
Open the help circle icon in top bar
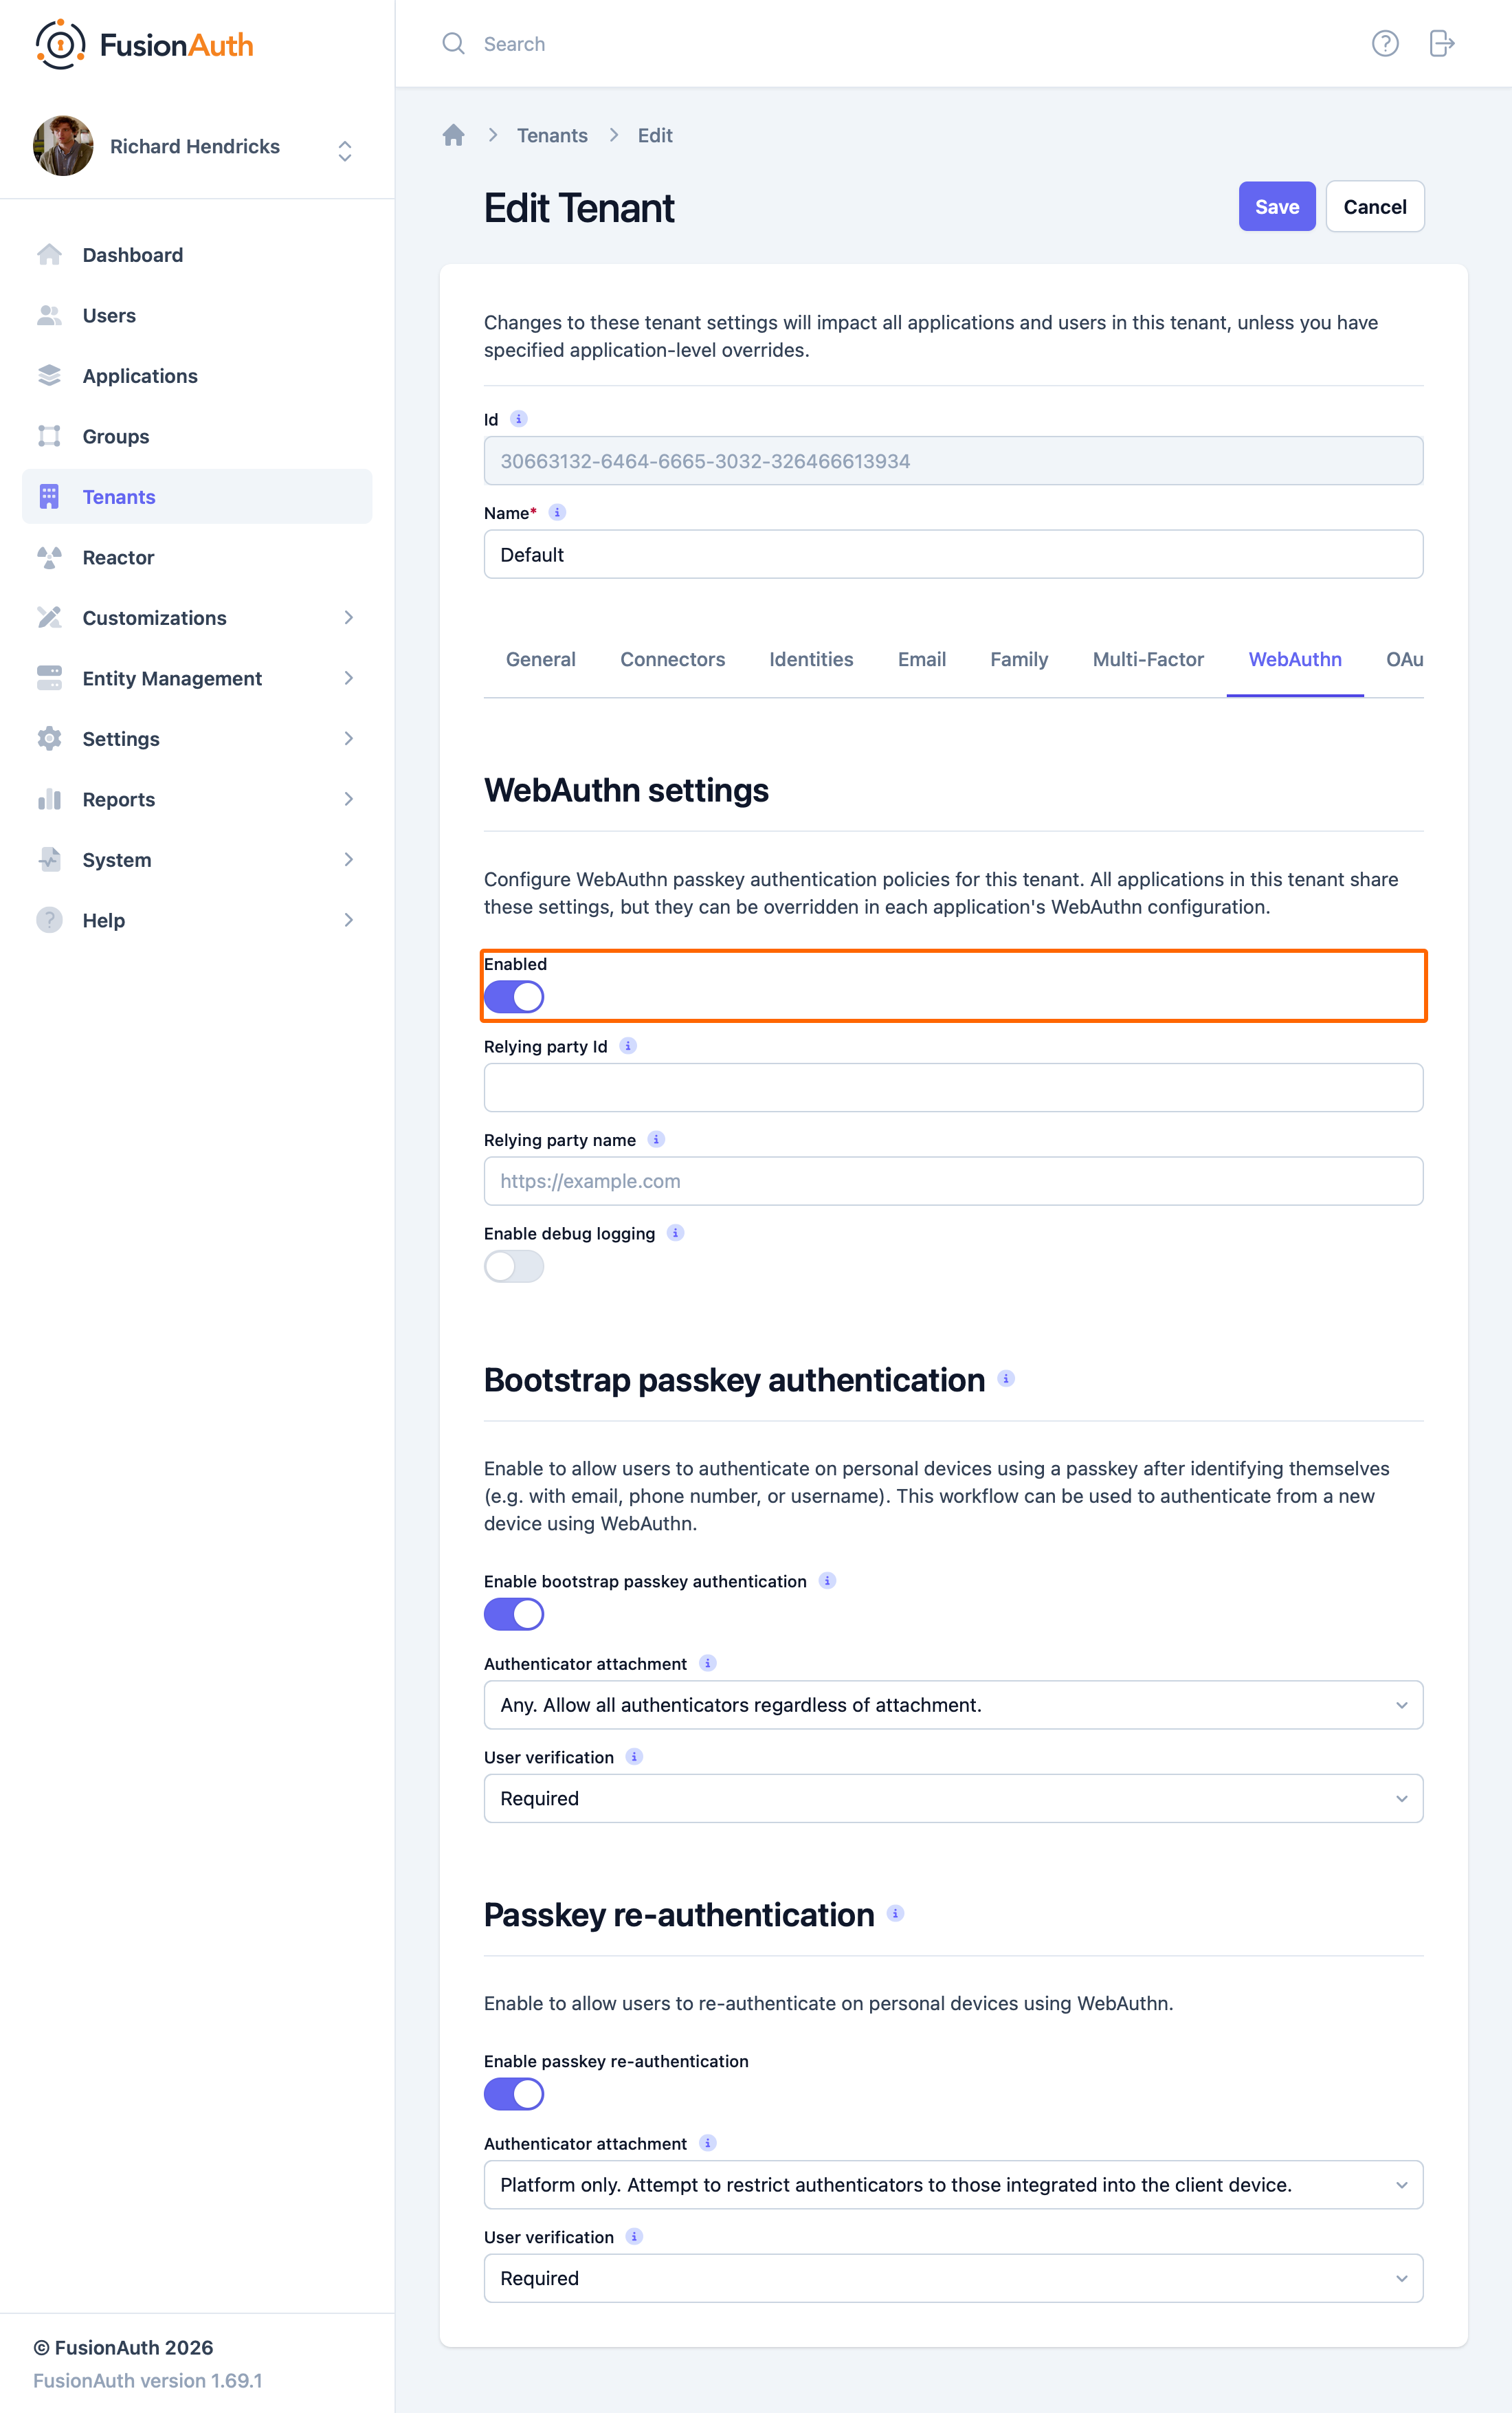(x=1384, y=43)
